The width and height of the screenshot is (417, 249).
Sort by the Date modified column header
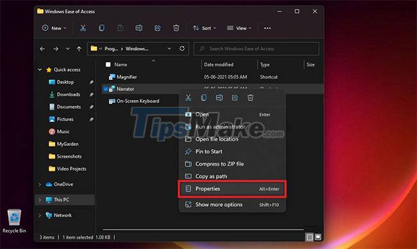pos(219,65)
